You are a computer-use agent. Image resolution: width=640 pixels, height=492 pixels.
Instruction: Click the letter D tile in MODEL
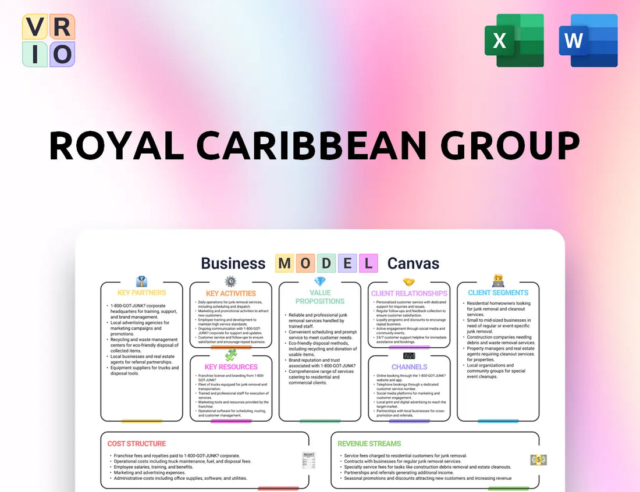(326, 263)
